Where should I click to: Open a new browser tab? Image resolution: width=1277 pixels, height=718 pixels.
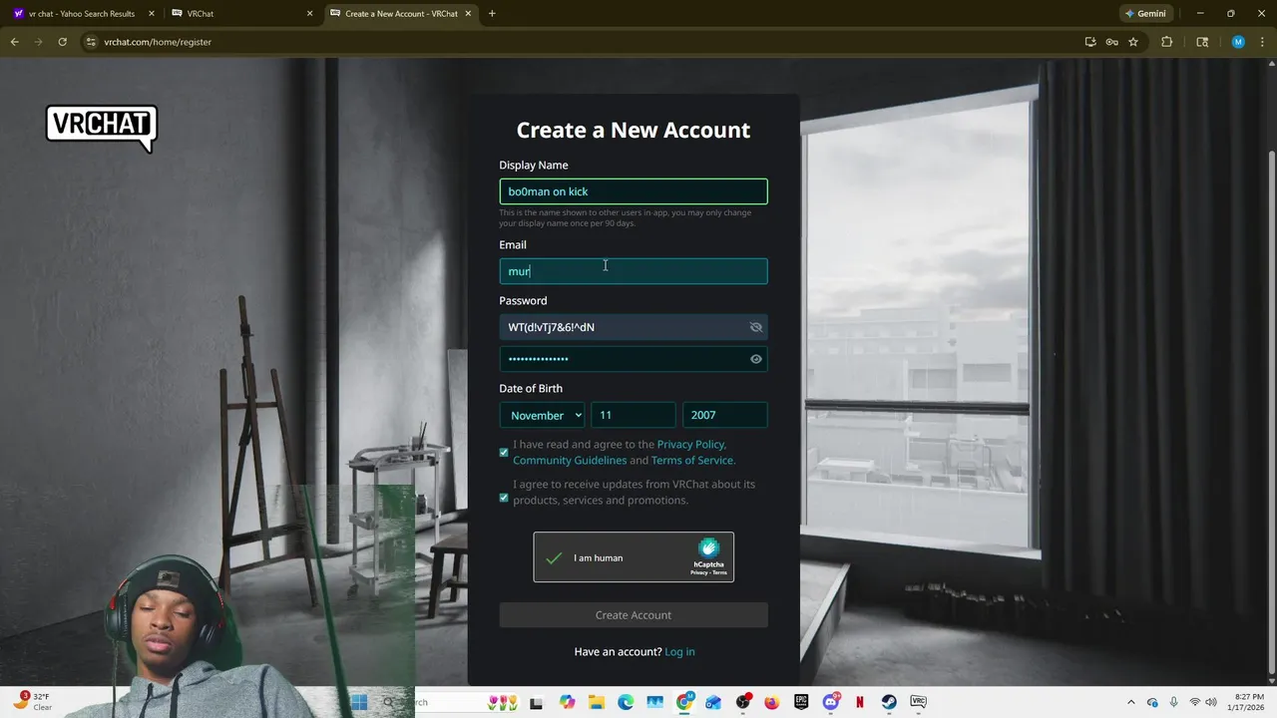point(492,14)
